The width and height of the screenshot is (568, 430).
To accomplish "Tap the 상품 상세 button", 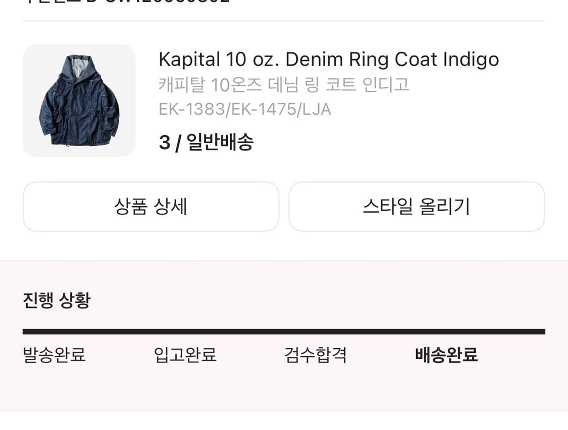I will coord(151,207).
